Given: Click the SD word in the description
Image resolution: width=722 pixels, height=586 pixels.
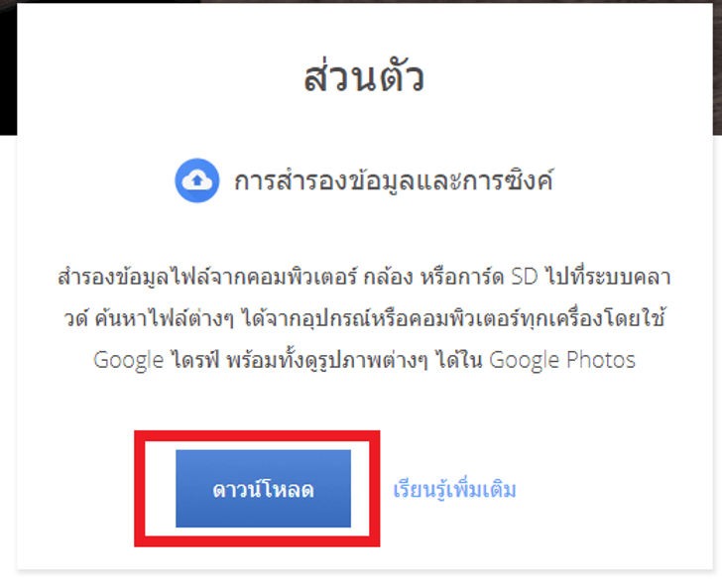Looking at the screenshot, I should pos(525,277).
